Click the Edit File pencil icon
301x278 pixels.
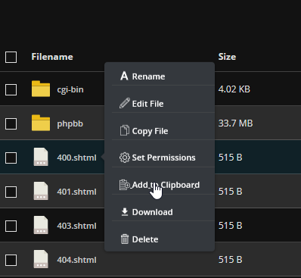click(x=125, y=103)
